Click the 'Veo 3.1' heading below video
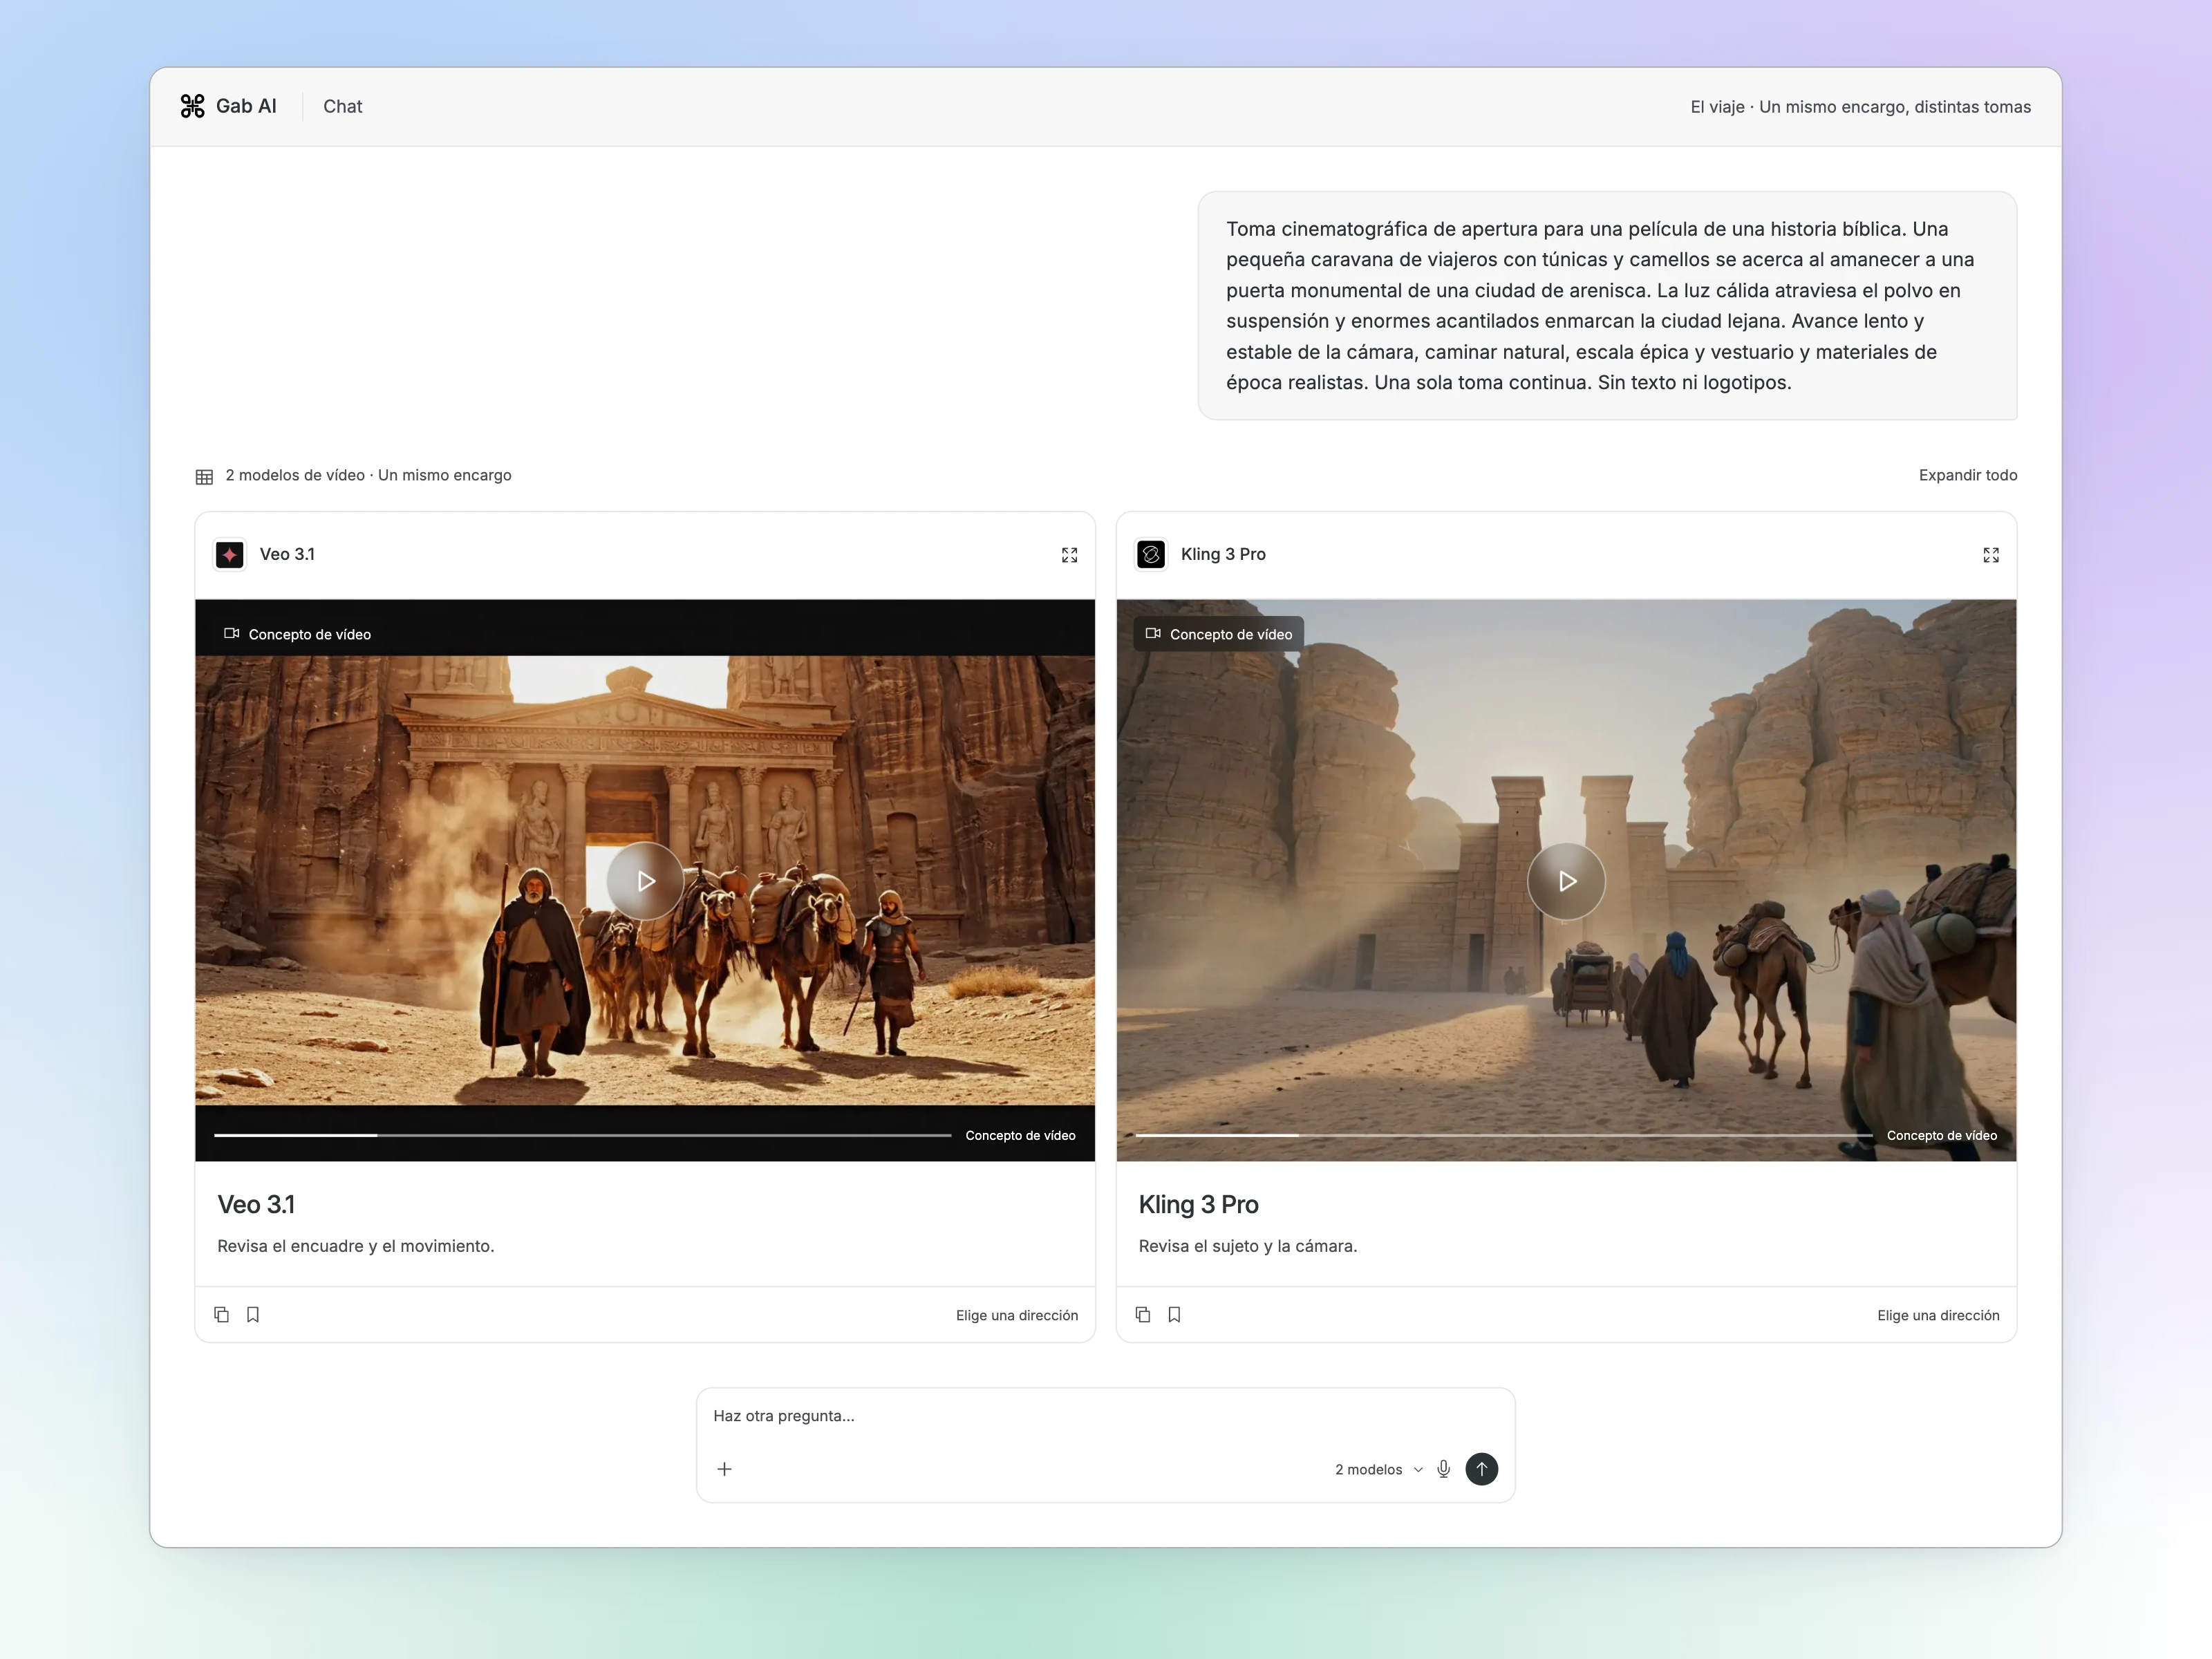2212x1659 pixels. point(256,1204)
